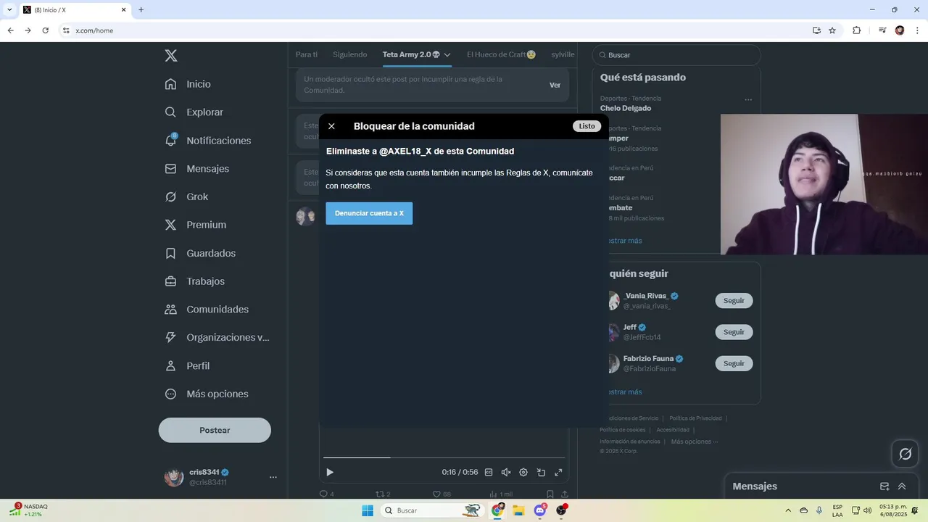Screen dimensions: 928x522
Task: Open Comunidades in the sidebar
Action: pyautogui.click(x=207, y=310)
